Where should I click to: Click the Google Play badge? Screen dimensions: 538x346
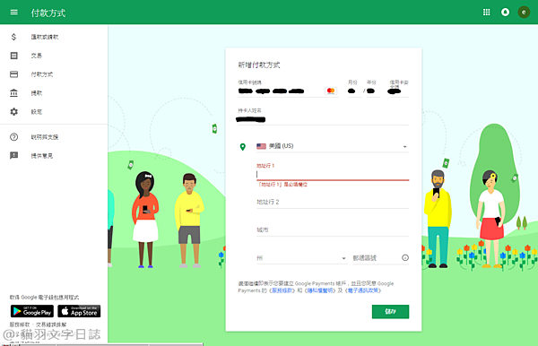[x=32, y=311]
